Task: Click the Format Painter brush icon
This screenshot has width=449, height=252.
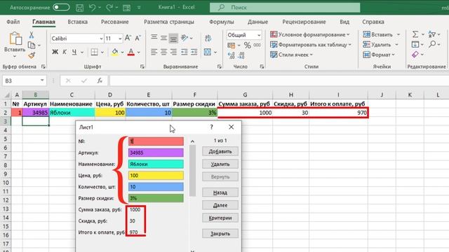Action: point(32,55)
